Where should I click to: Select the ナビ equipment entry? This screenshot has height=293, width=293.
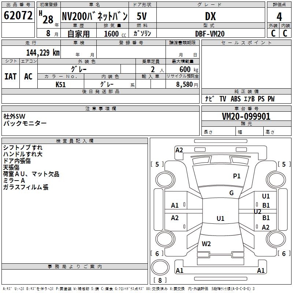coord(209,99)
